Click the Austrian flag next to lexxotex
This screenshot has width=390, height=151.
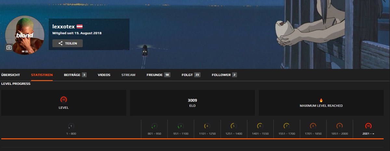click(x=80, y=27)
